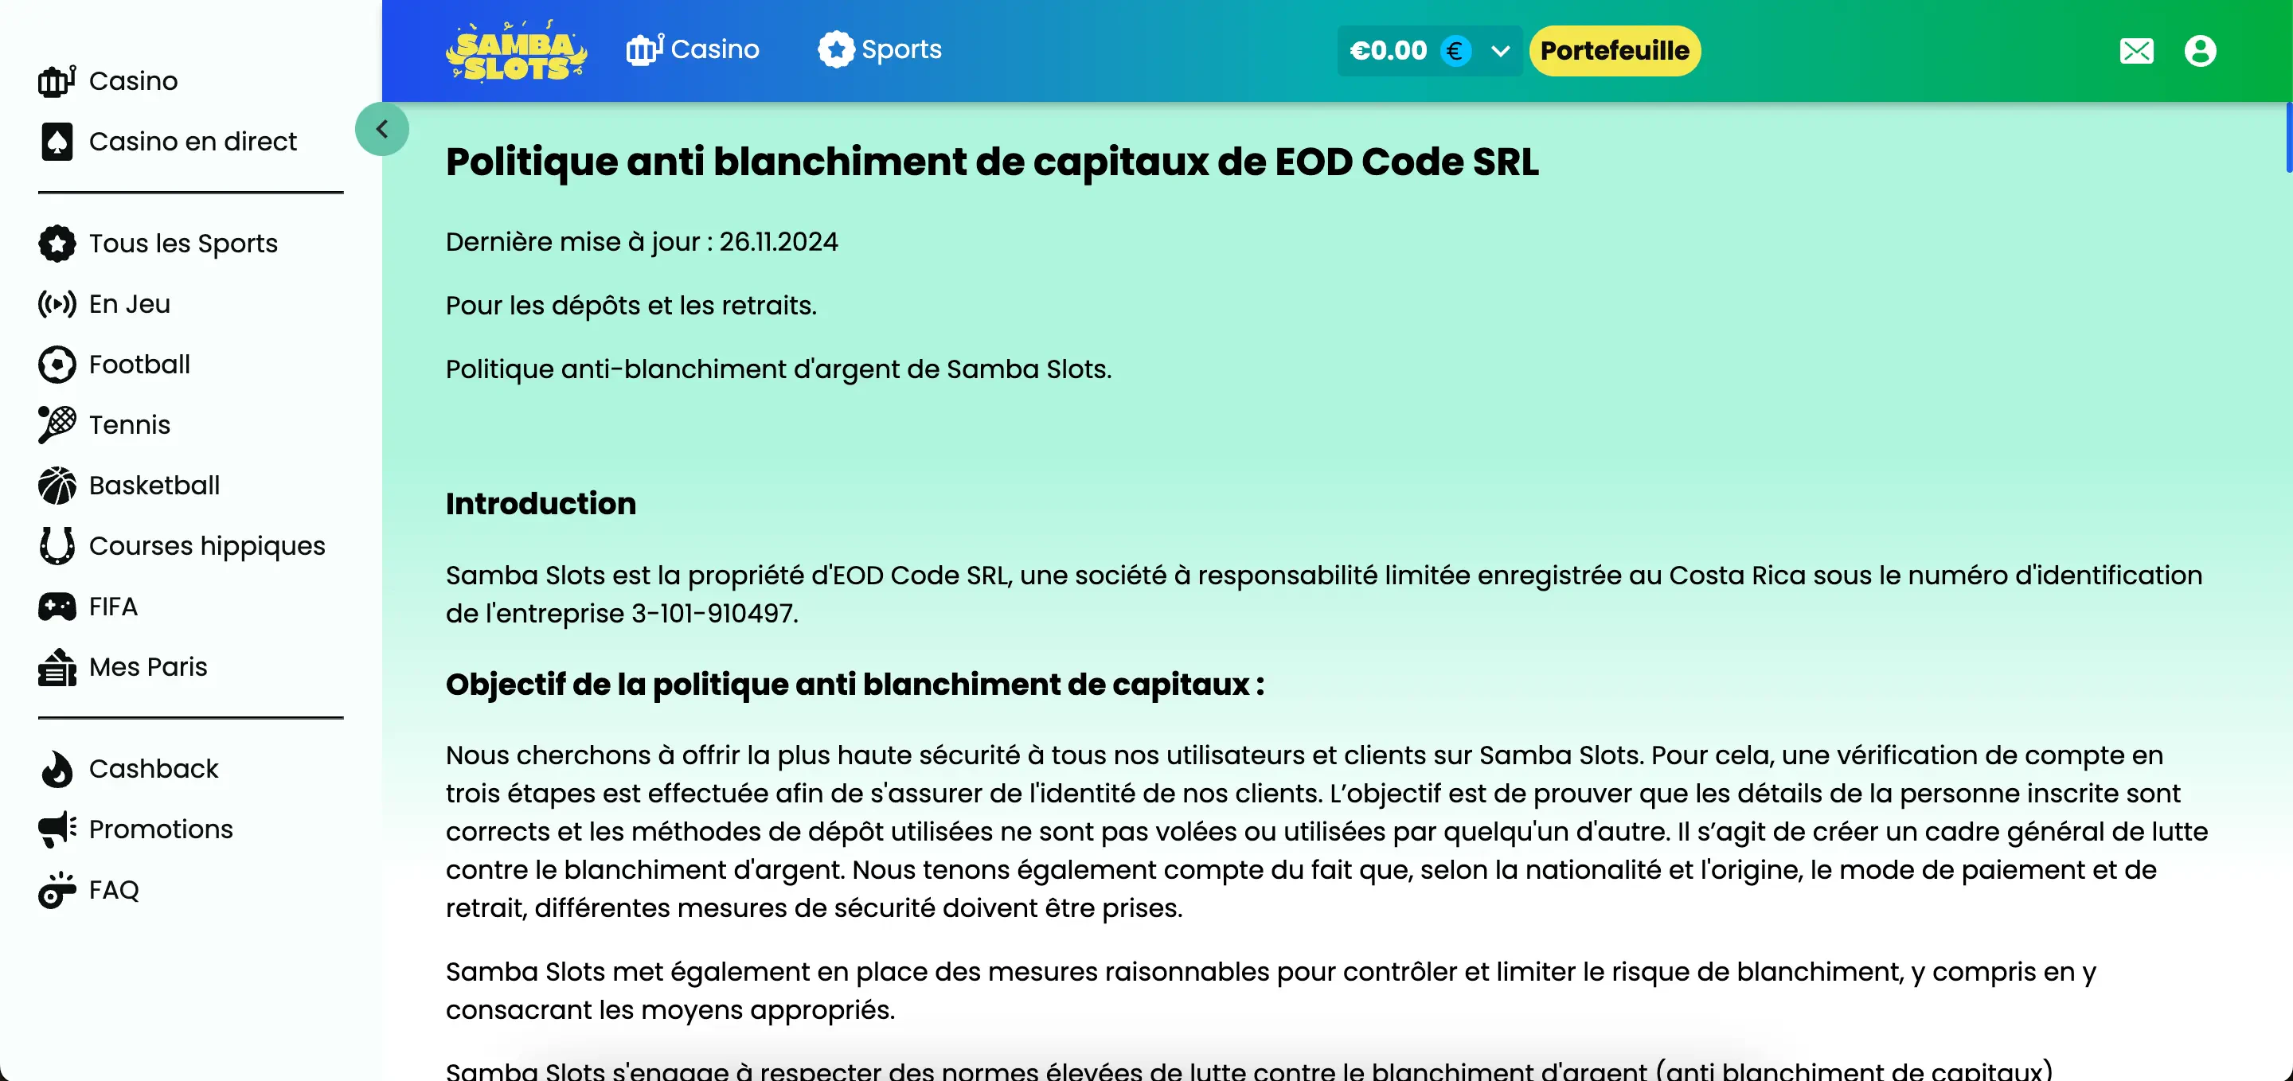Click the Introduction heading
The height and width of the screenshot is (1081, 2293).
pos(541,505)
